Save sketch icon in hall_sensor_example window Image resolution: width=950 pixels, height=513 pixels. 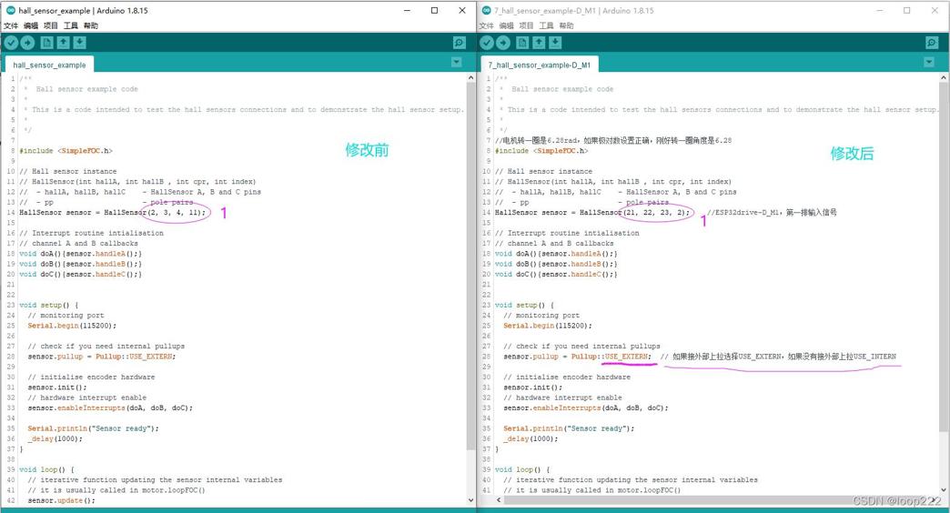coord(79,43)
